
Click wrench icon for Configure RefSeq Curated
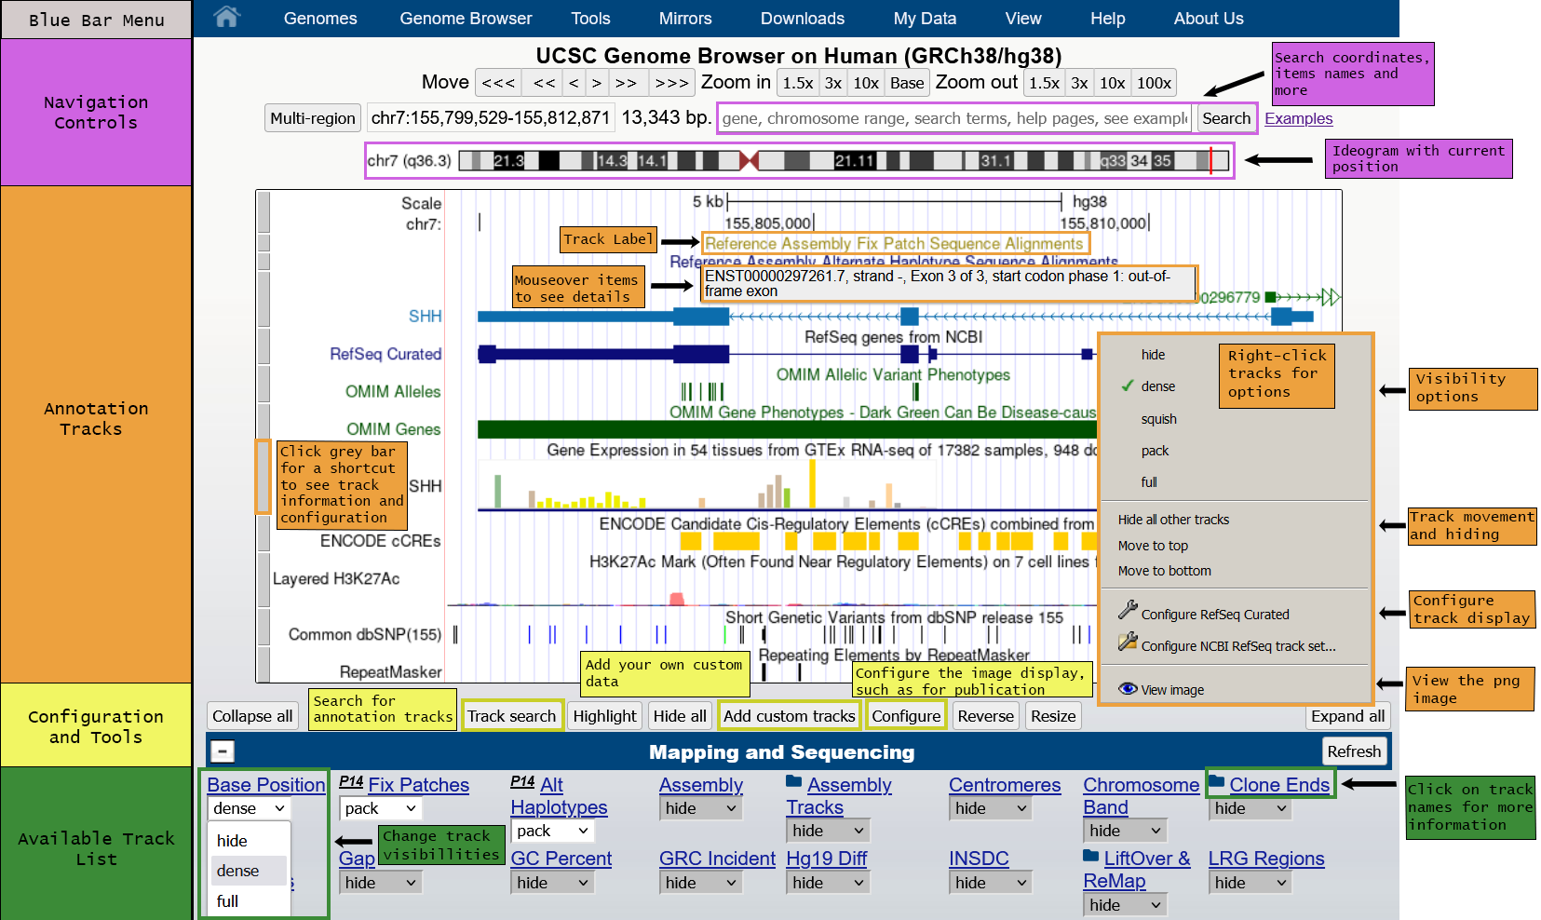coord(1128,611)
